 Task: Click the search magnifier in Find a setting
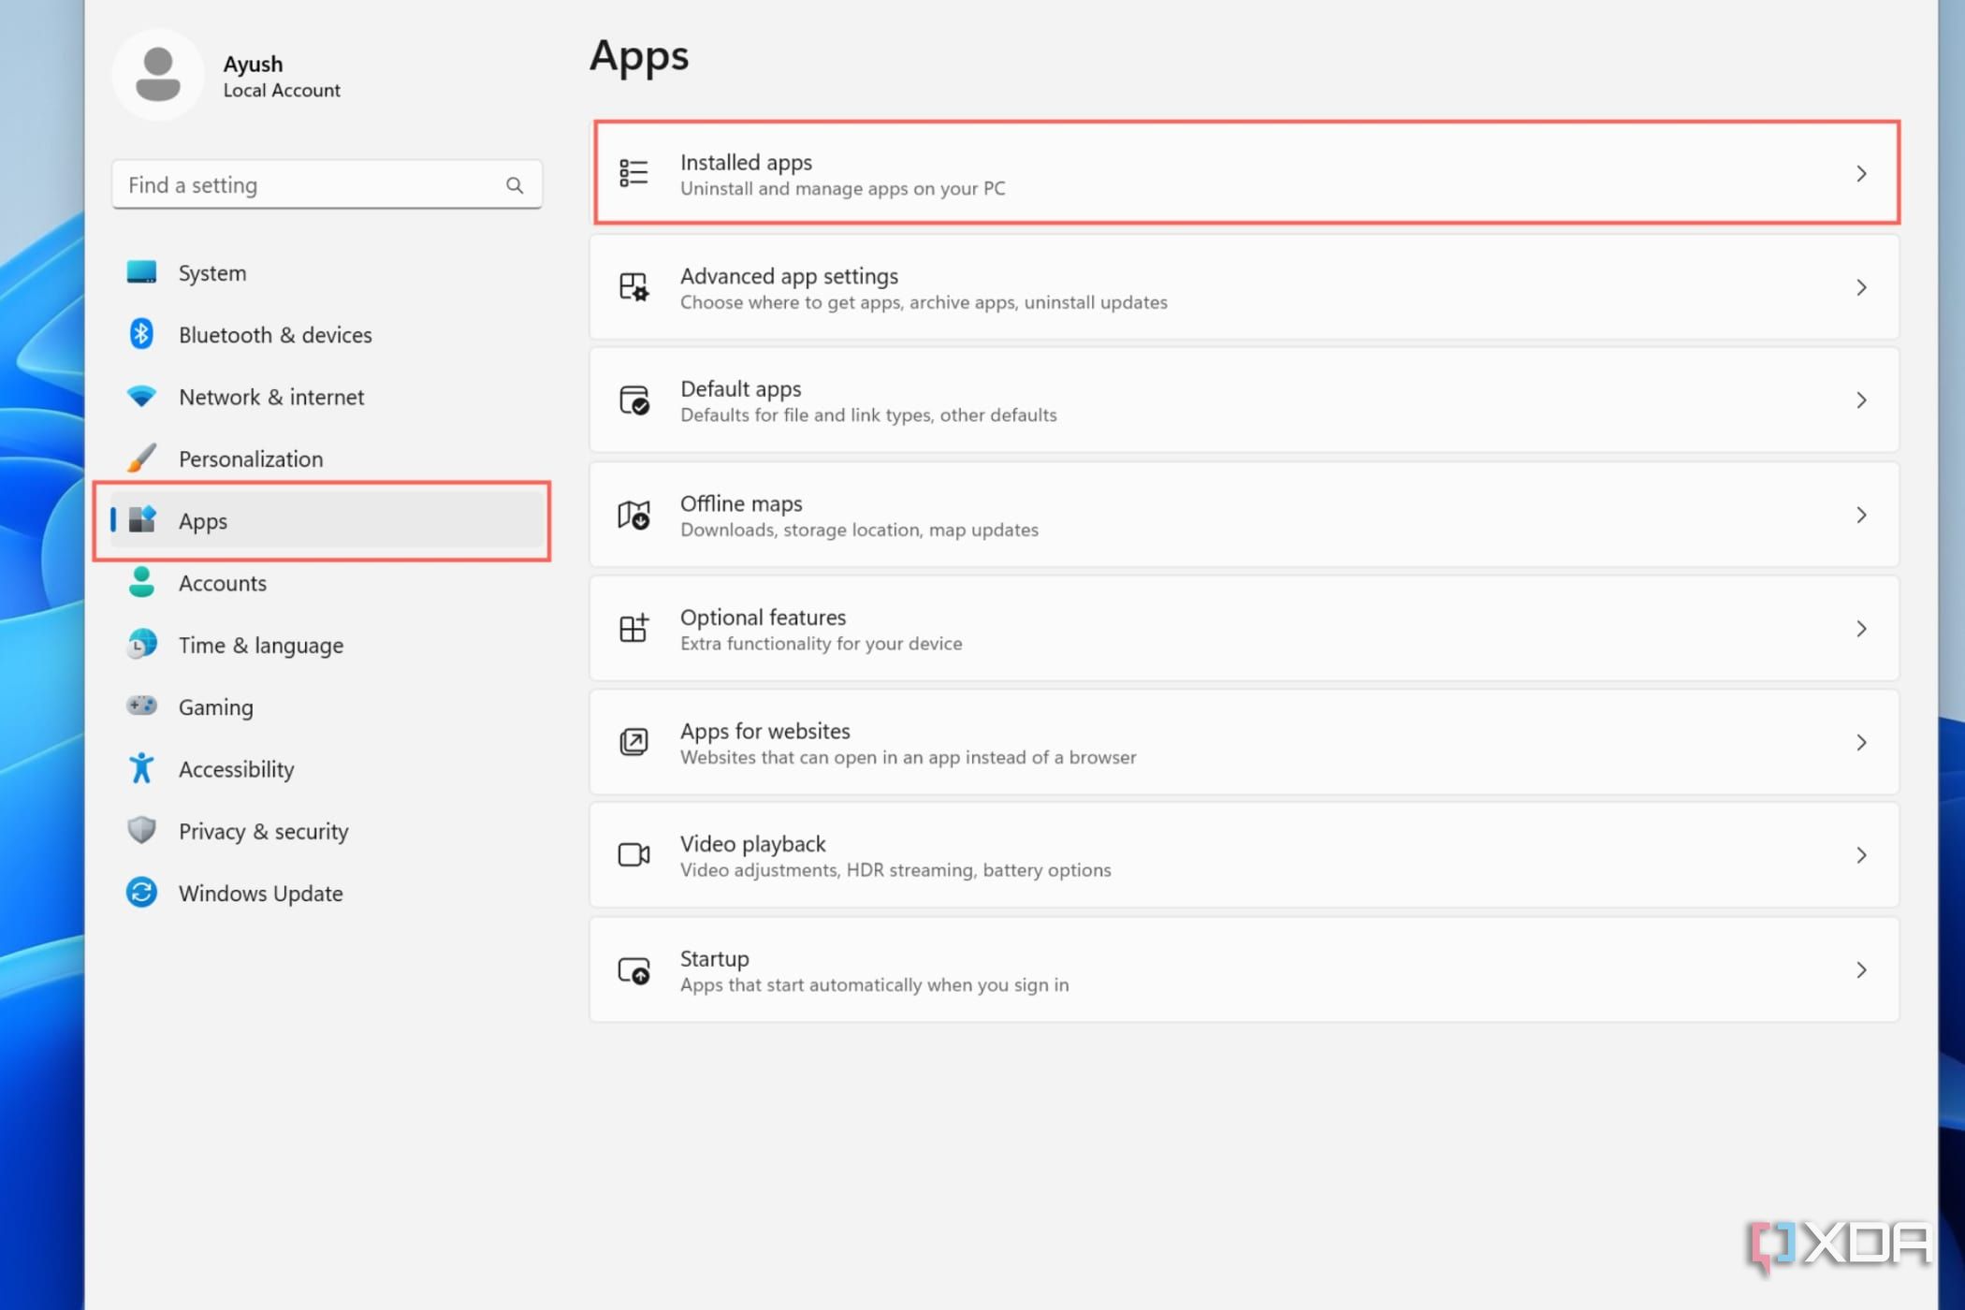click(x=516, y=184)
